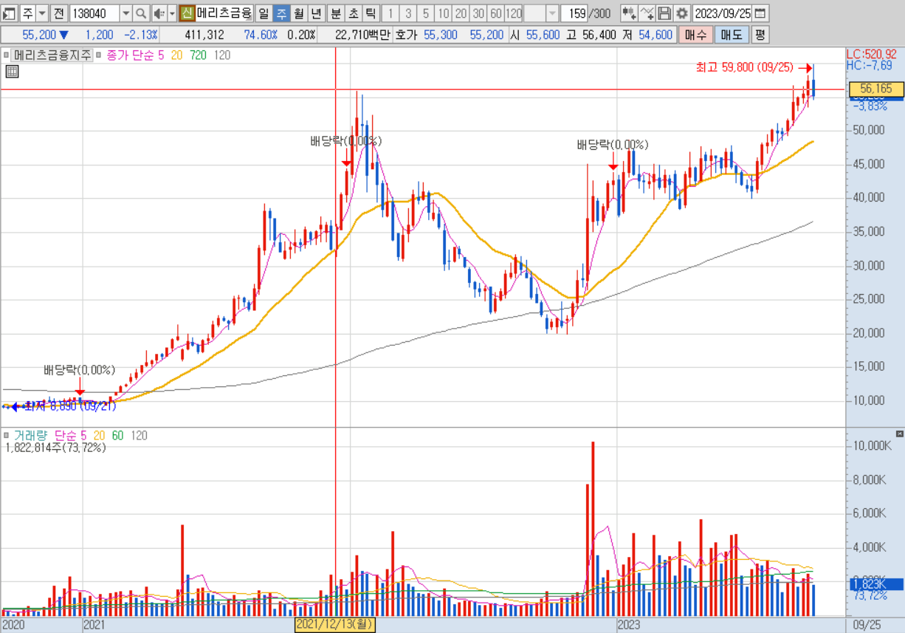Click the LC:520,92 indicator text
The width and height of the screenshot is (905, 633).
click(872, 54)
